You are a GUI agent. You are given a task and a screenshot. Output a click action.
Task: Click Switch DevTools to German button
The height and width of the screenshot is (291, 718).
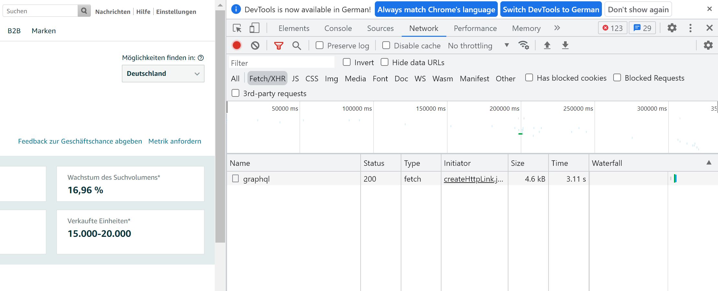click(551, 9)
